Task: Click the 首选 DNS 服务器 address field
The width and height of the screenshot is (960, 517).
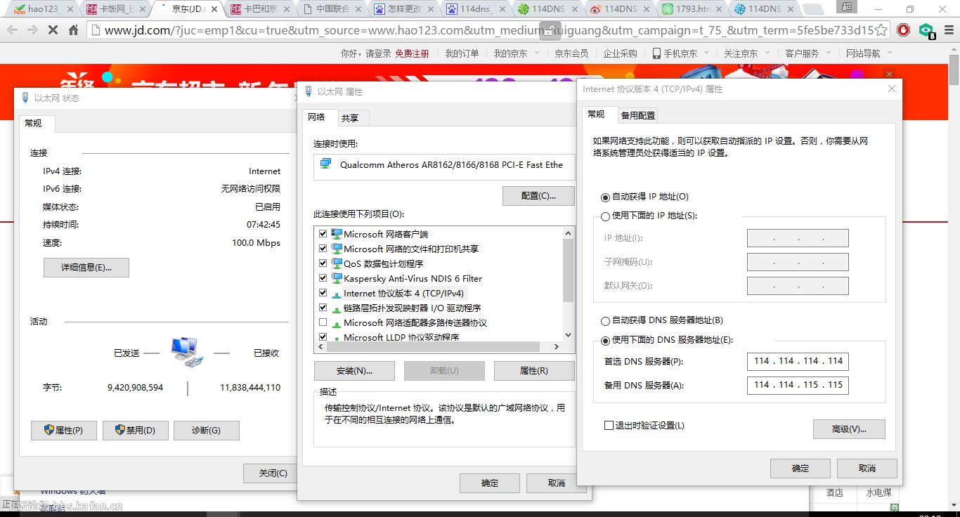Action: 798,361
